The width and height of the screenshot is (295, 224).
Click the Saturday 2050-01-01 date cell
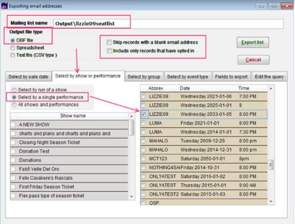(203, 159)
